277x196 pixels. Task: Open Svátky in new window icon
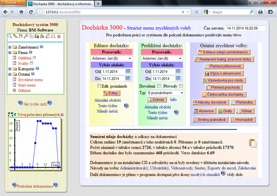(32, 63)
